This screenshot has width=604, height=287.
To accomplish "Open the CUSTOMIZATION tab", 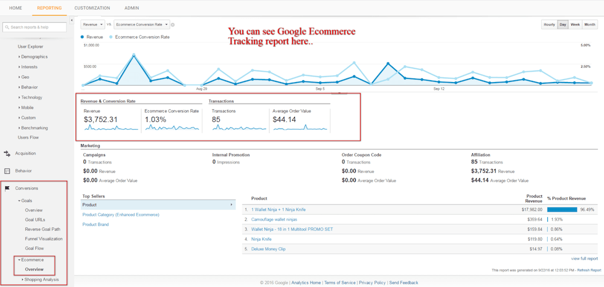I will click(x=92, y=8).
